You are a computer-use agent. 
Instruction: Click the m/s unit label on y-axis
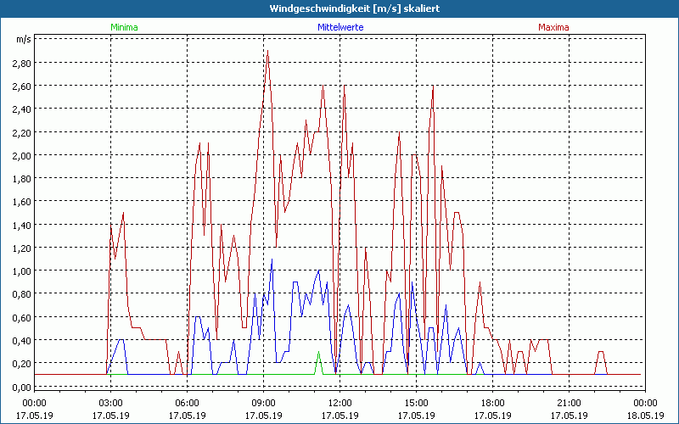[22, 39]
